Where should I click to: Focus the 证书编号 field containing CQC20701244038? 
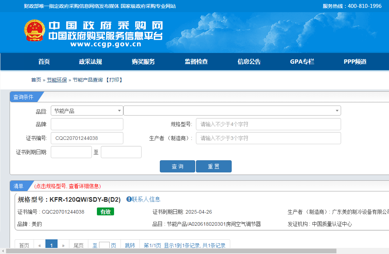click(87, 138)
